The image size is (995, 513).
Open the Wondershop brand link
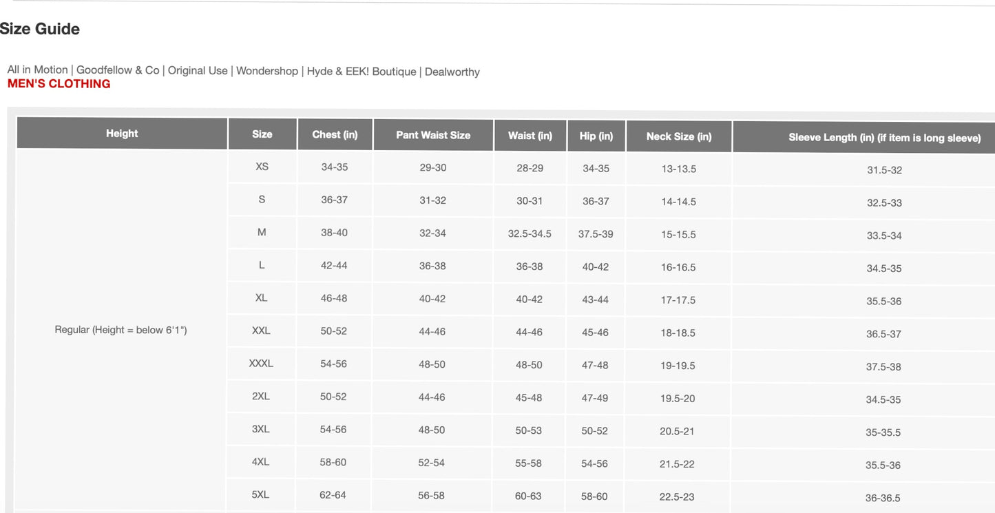click(267, 71)
